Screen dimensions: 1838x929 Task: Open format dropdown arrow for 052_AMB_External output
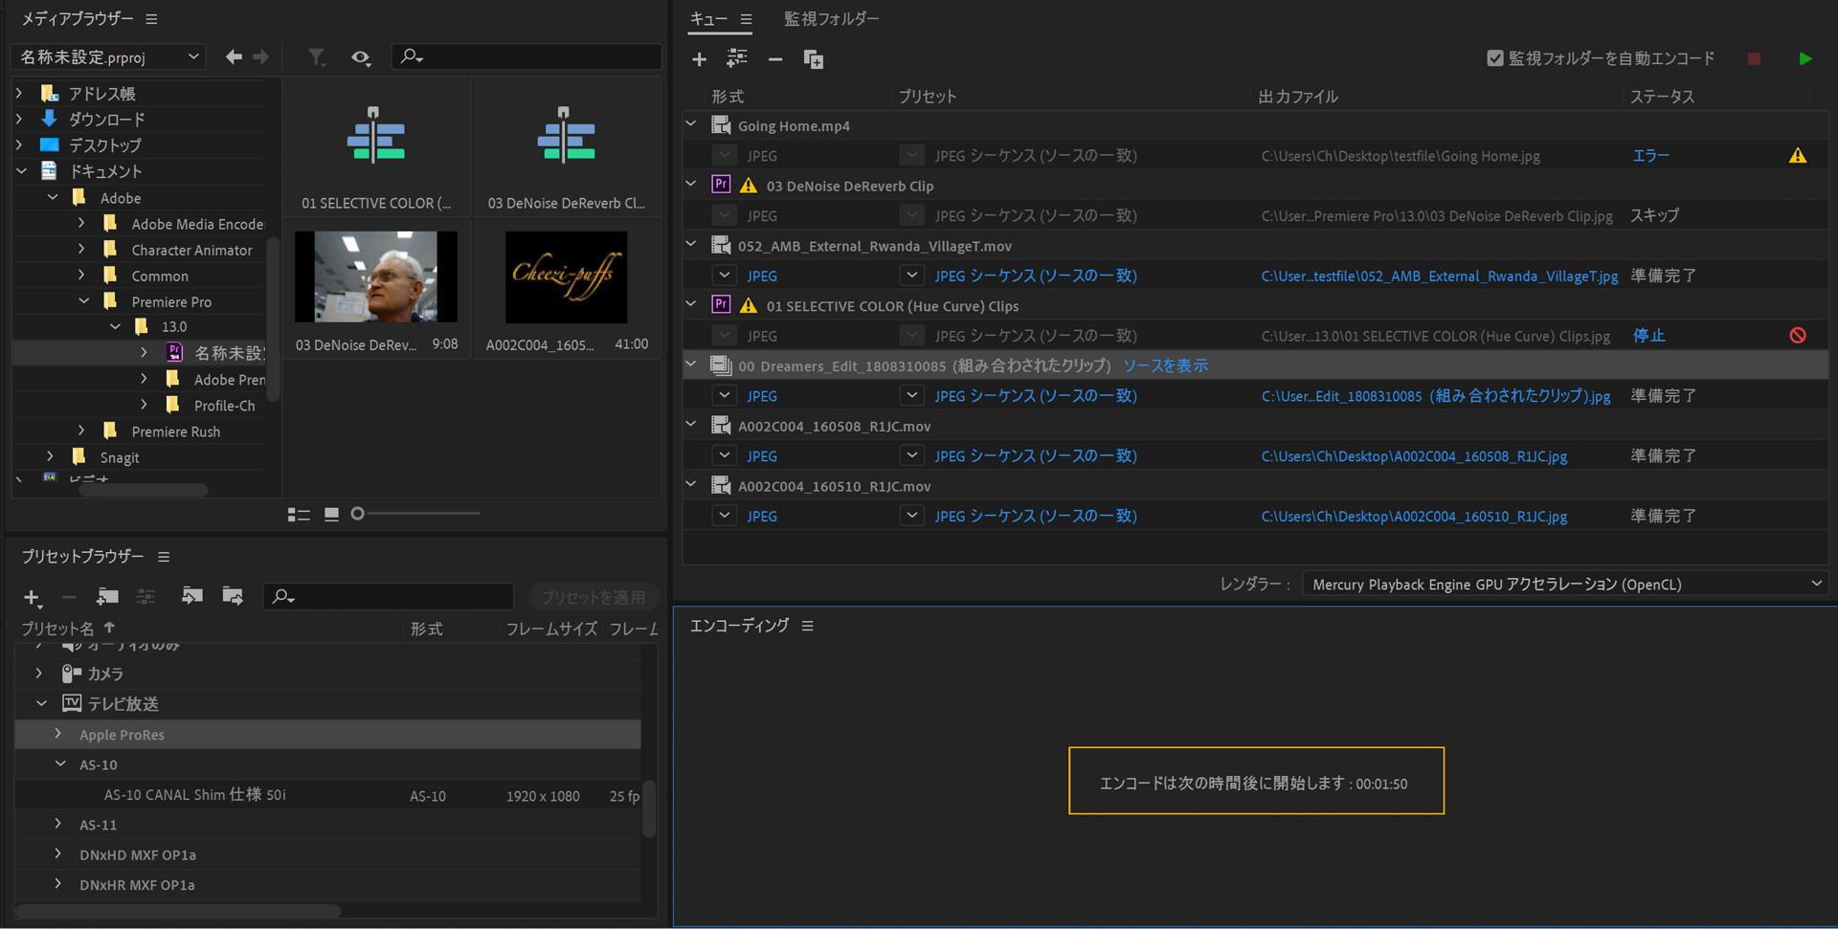[x=725, y=276]
